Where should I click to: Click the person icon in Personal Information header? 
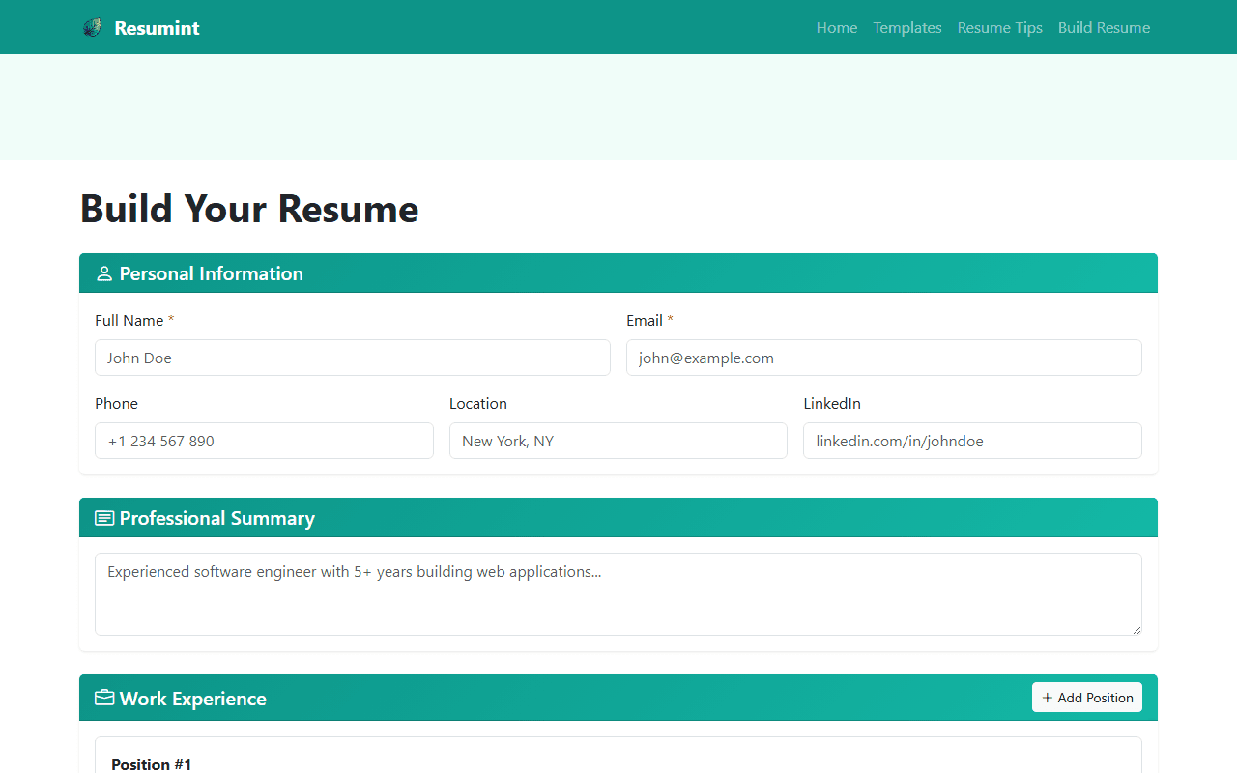pyautogui.click(x=103, y=273)
